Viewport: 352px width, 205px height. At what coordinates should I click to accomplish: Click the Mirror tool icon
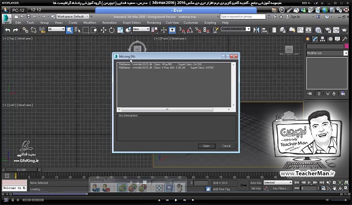click(x=256, y=30)
